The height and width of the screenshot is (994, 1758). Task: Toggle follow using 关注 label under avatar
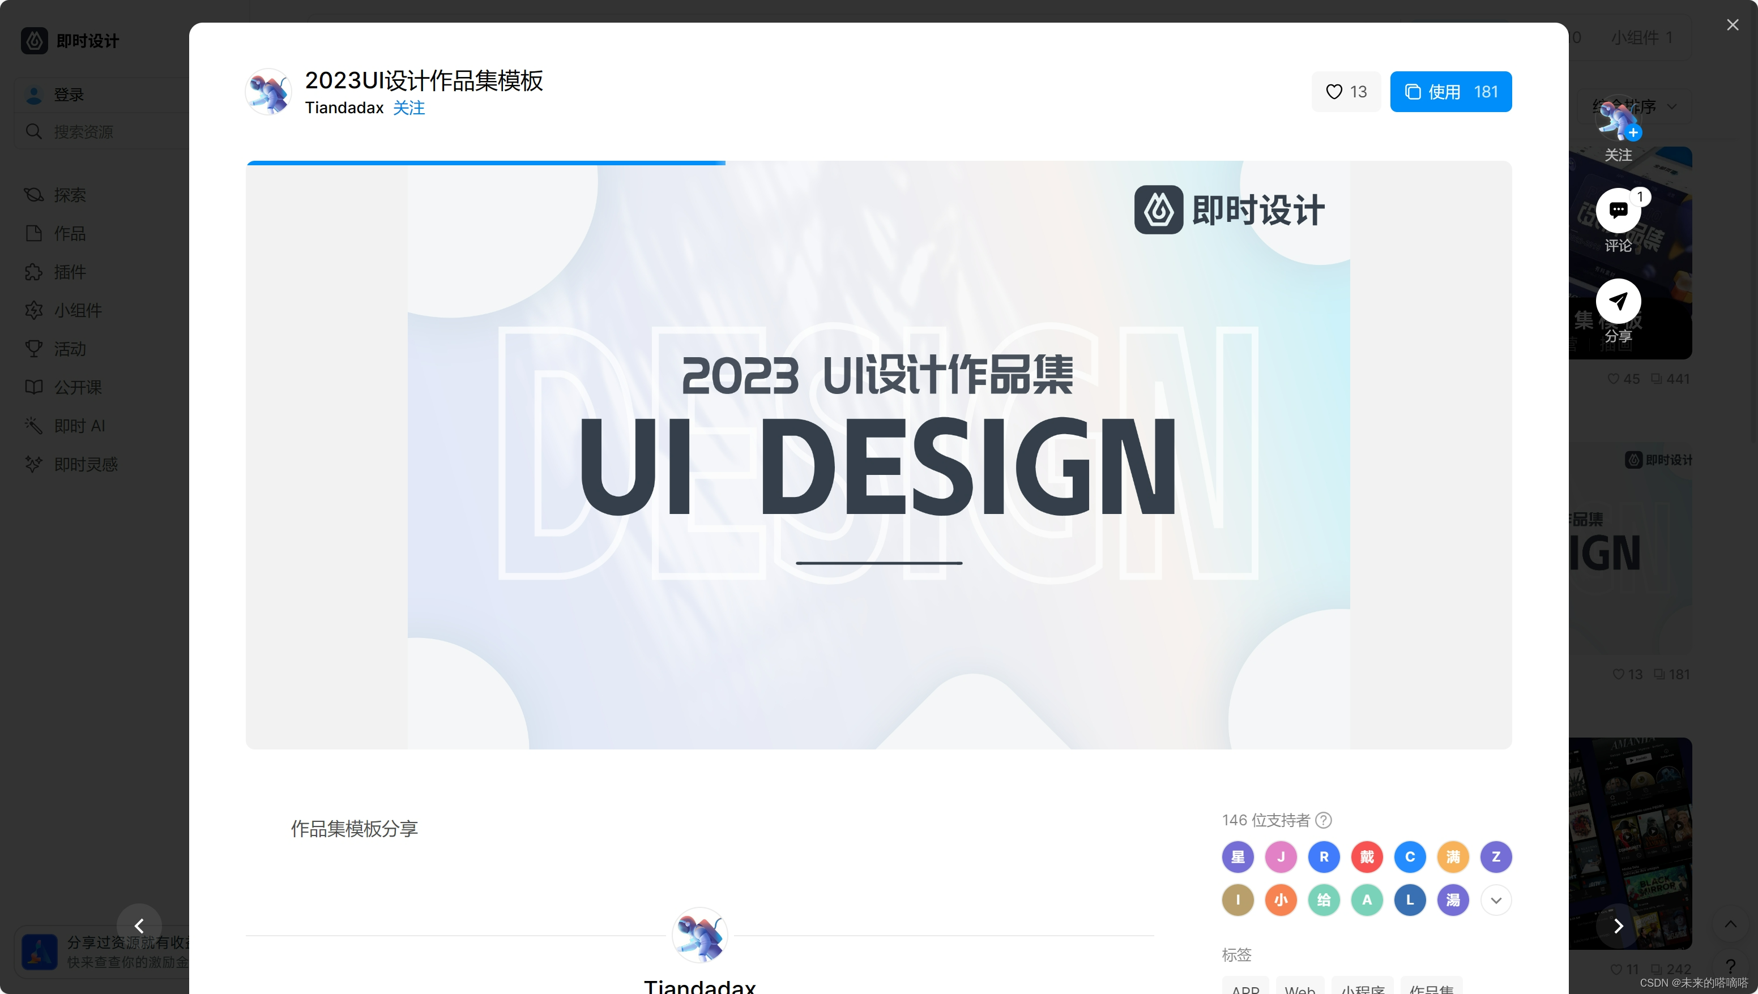coord(1618,155)
